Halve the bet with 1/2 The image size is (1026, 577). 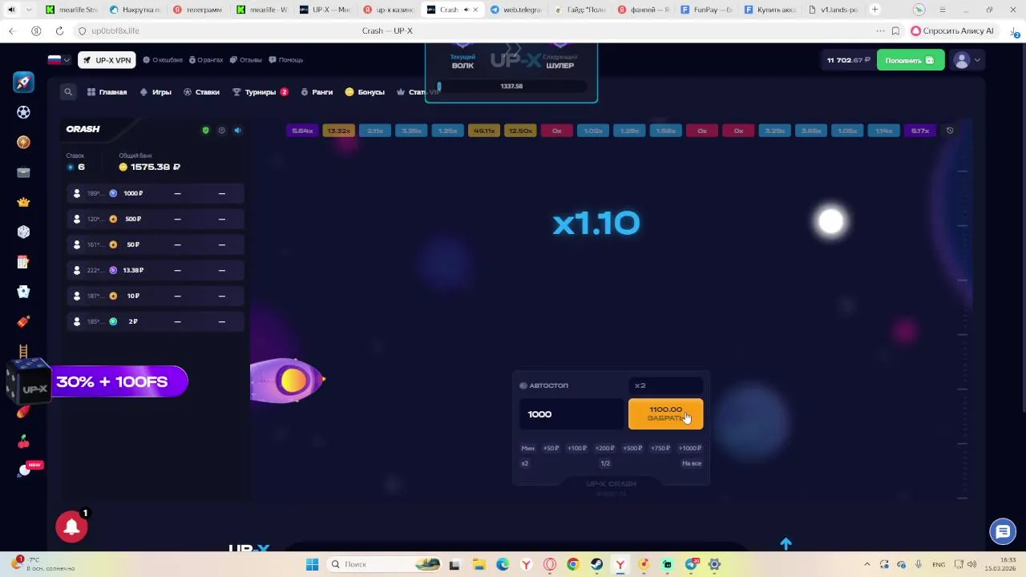pos(605,463)
